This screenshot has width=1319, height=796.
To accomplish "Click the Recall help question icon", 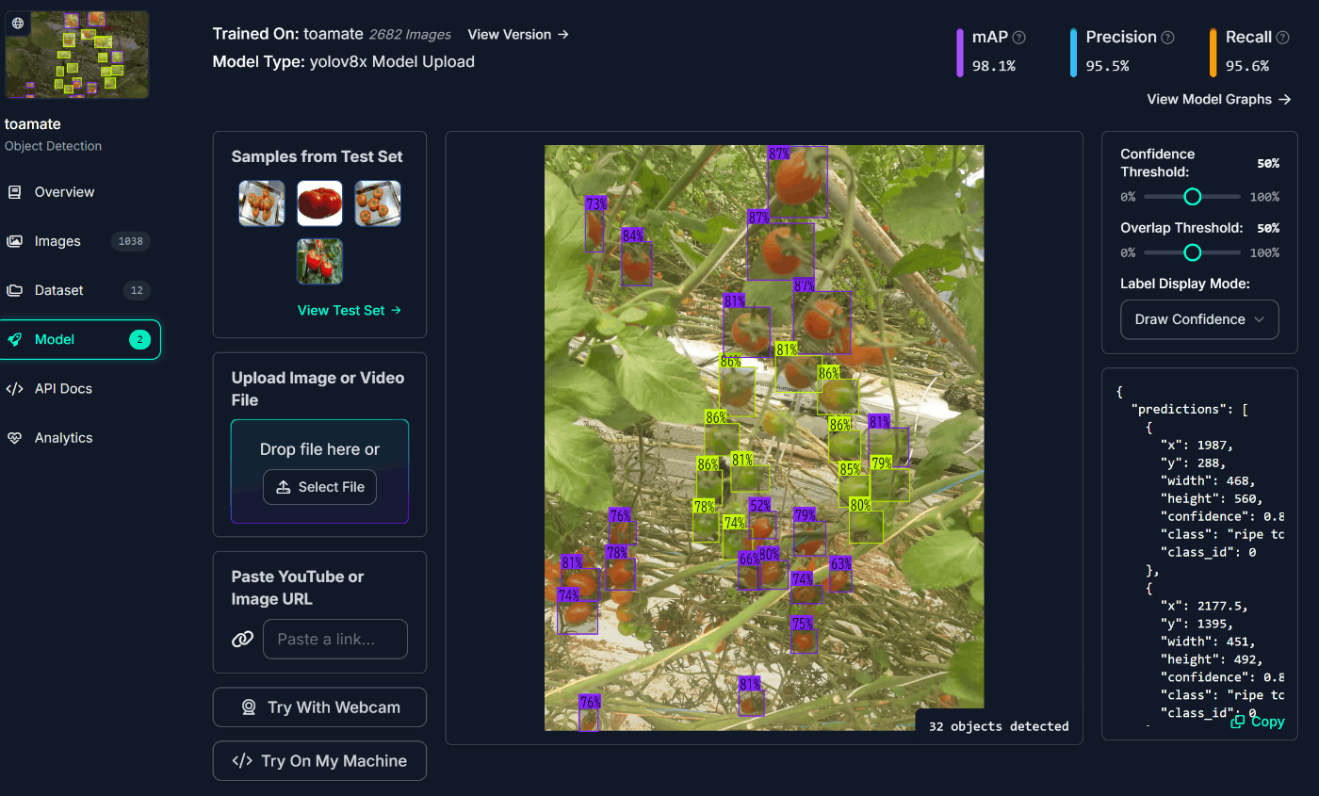I will [1283, 38].
